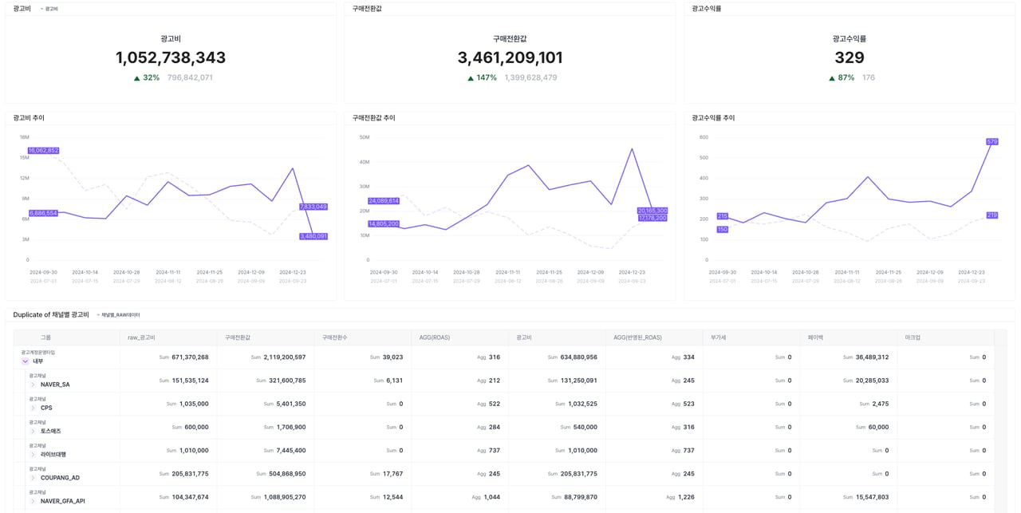Open the 채널별_RAW데이터 source tag
Screen dimensions: 1021x513
pos(118,315)
